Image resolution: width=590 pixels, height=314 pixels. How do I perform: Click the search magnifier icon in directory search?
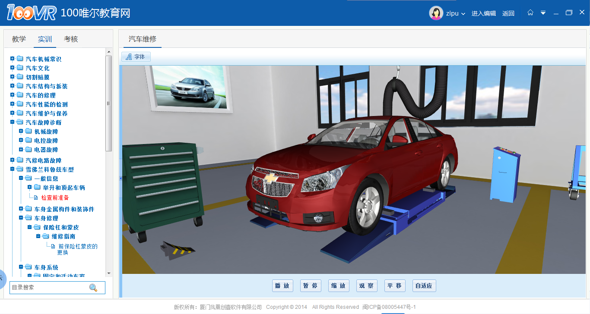click(x=93, y=288)
